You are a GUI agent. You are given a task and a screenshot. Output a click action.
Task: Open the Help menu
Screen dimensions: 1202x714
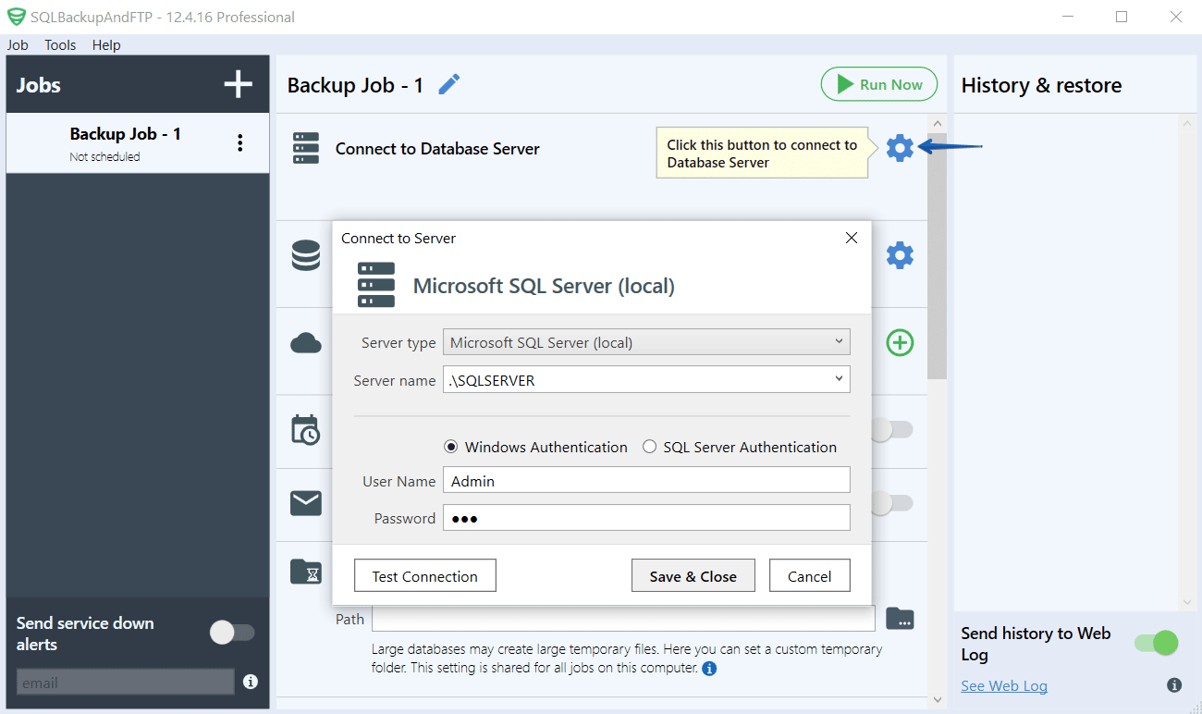point(106,44)
